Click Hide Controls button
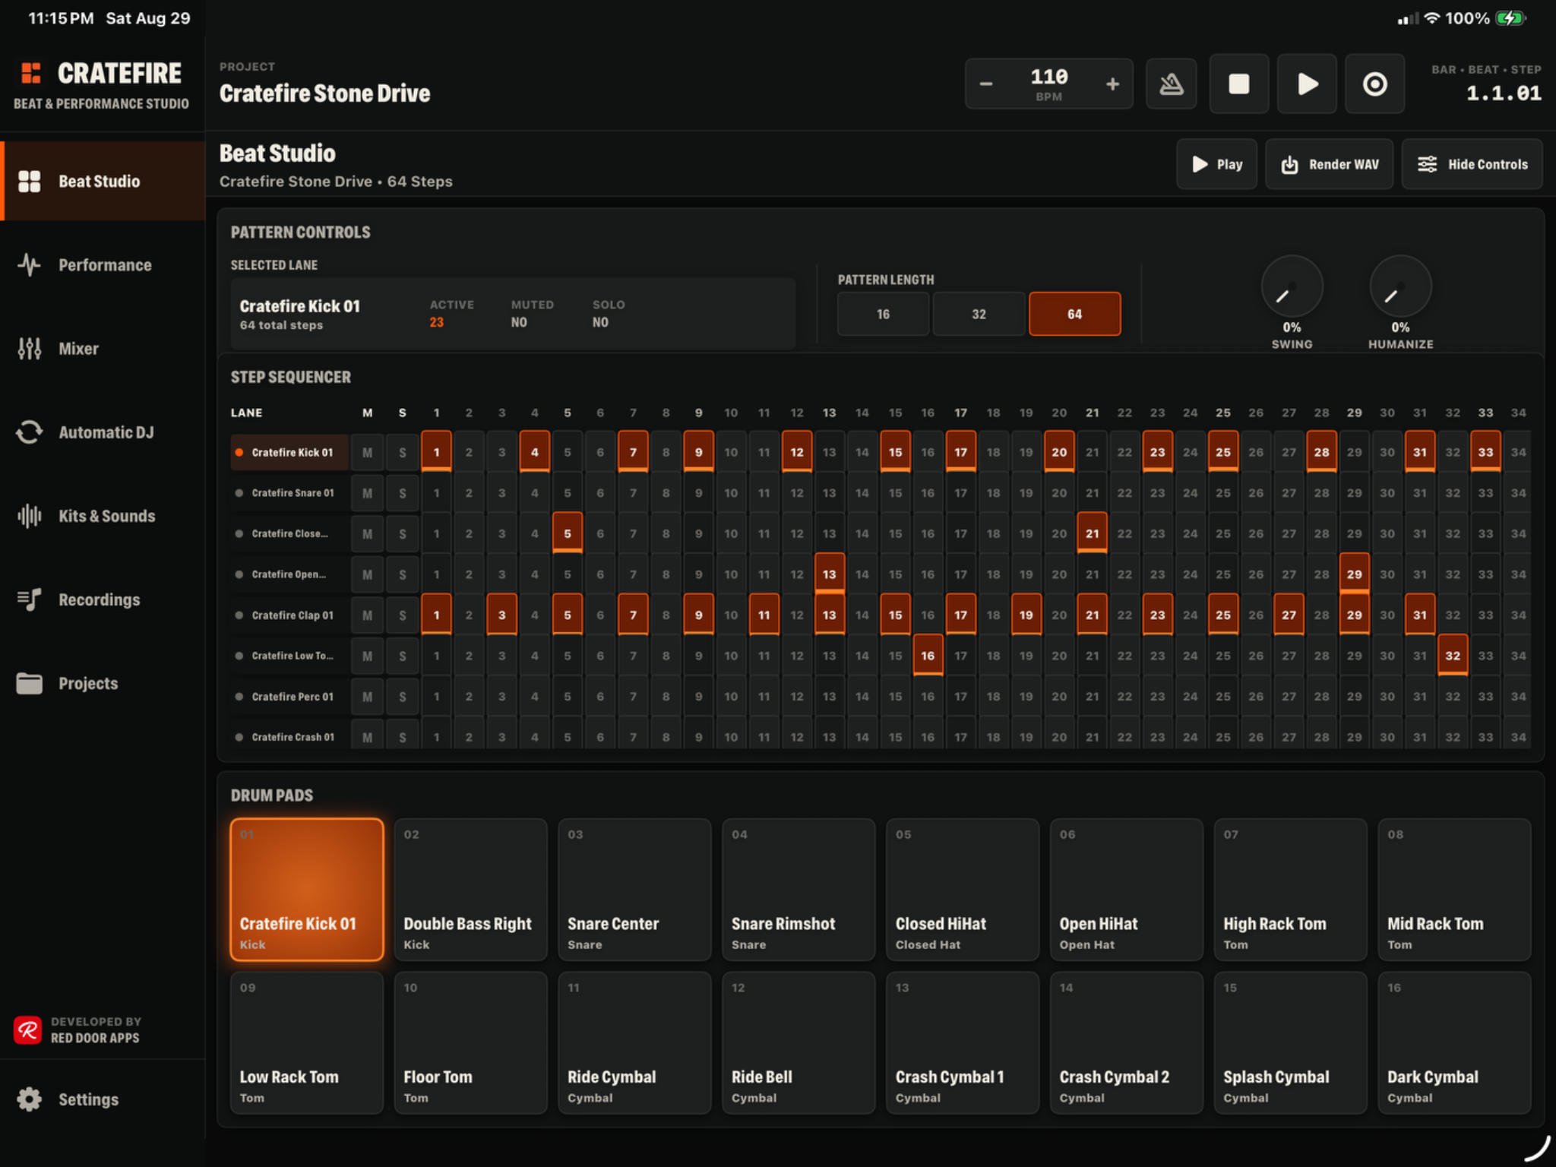 tap(1472, 164)
